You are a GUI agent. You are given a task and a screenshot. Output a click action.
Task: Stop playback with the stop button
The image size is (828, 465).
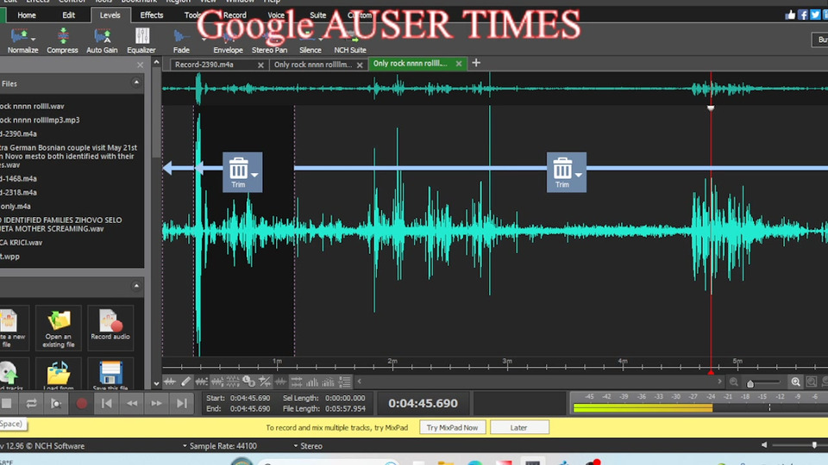pos(6,403)
